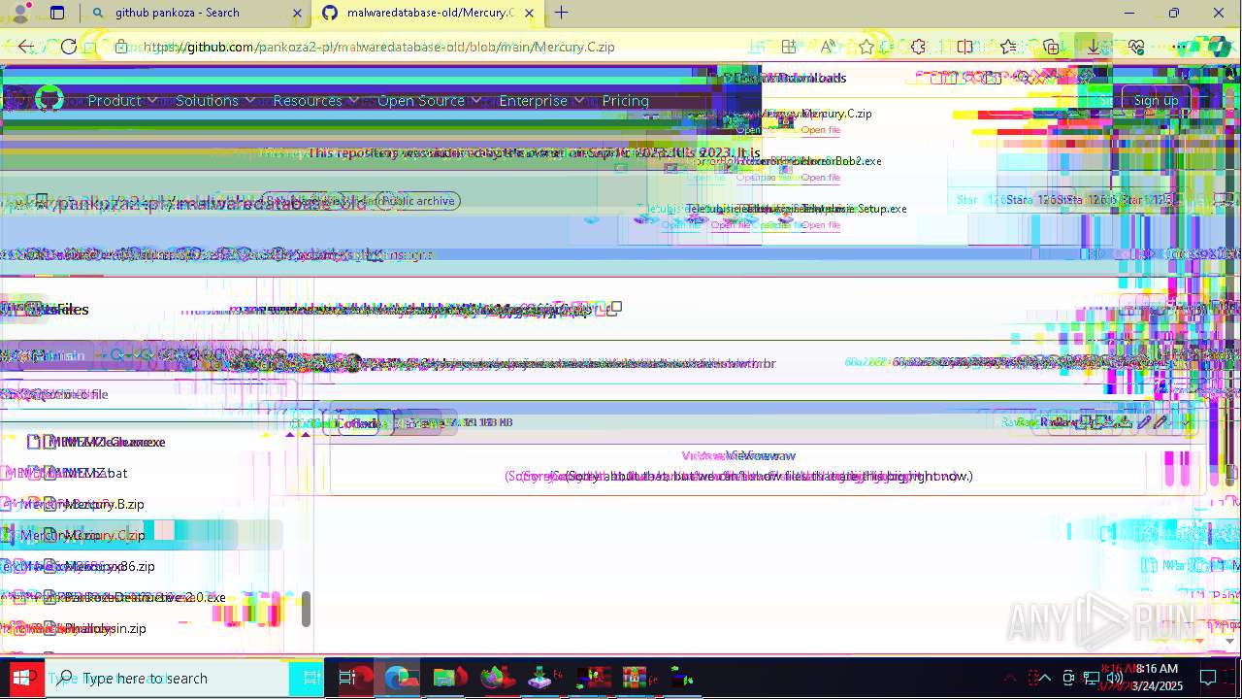
Task: Expand the Resources menu
Action: 315,100
